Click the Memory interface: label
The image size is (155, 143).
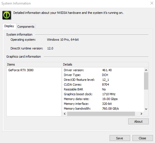click(x=76, y=104)
